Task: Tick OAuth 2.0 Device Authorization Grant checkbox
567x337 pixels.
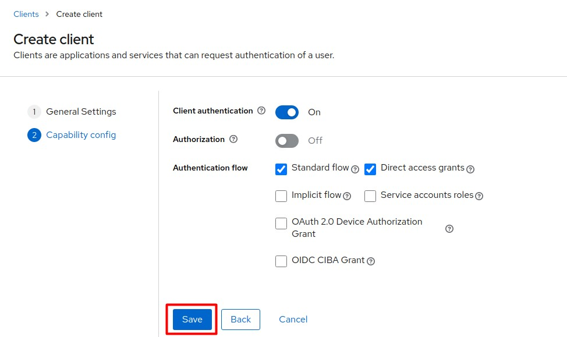Action: (281, 223)
